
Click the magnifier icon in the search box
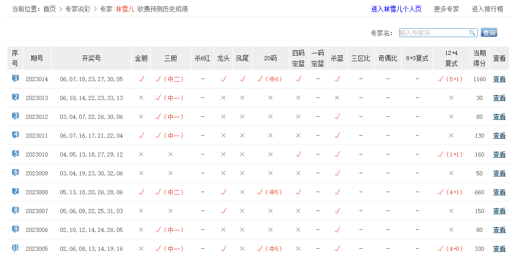(x=472, y=33)
